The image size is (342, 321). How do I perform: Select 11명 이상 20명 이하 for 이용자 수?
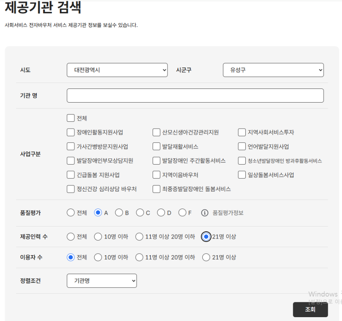coord(139,257)
